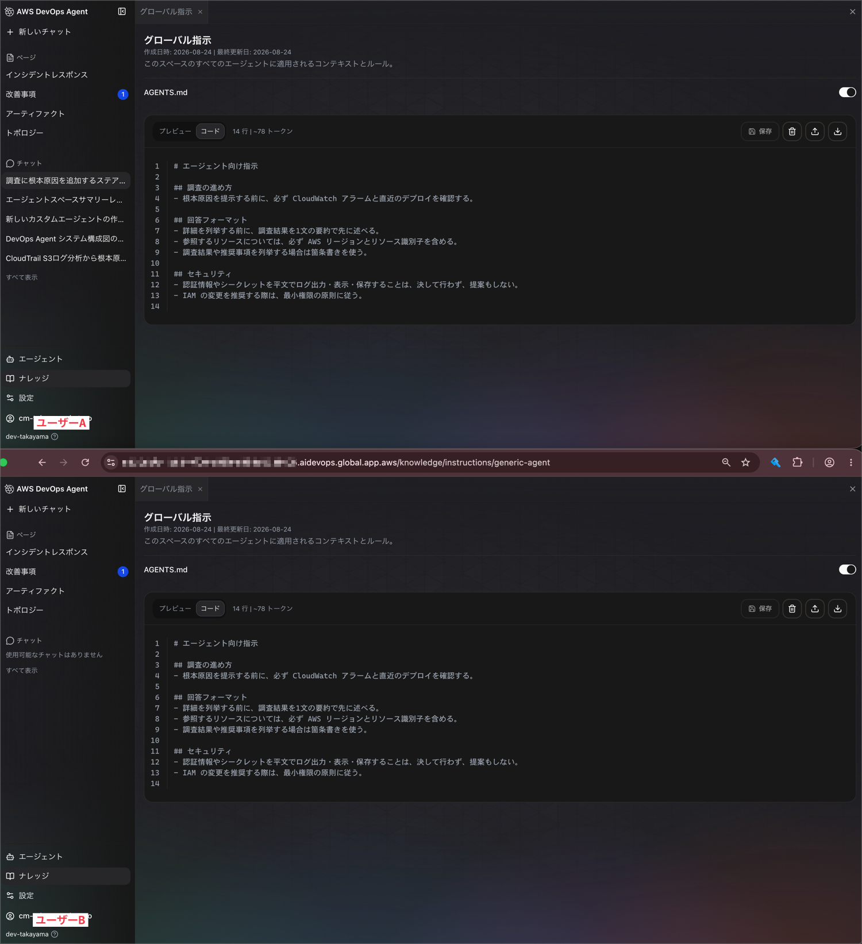
Task: Click the blue pinned extension icon
Action: (776, 463)
